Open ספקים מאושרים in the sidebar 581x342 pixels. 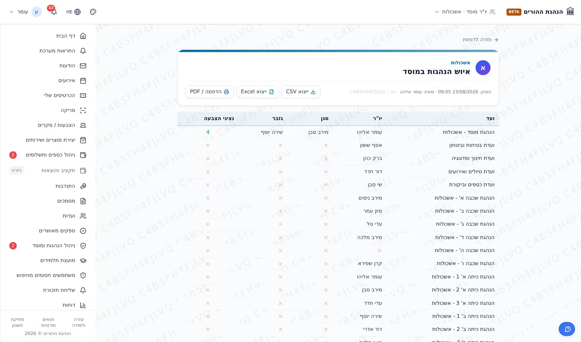coord(48,231)
